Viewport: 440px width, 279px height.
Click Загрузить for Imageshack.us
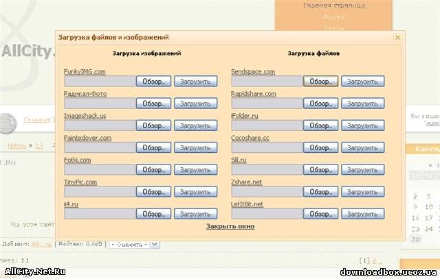point(195,125)
